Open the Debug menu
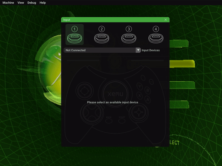The height and width of the screenshot is (166, 222). (x=32, y=3)
